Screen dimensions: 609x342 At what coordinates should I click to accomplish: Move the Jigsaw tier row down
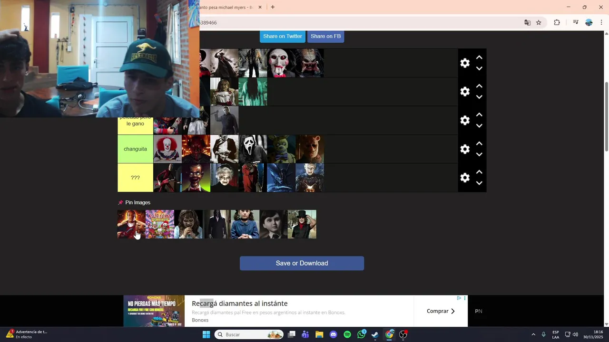[x=479, y=68]
